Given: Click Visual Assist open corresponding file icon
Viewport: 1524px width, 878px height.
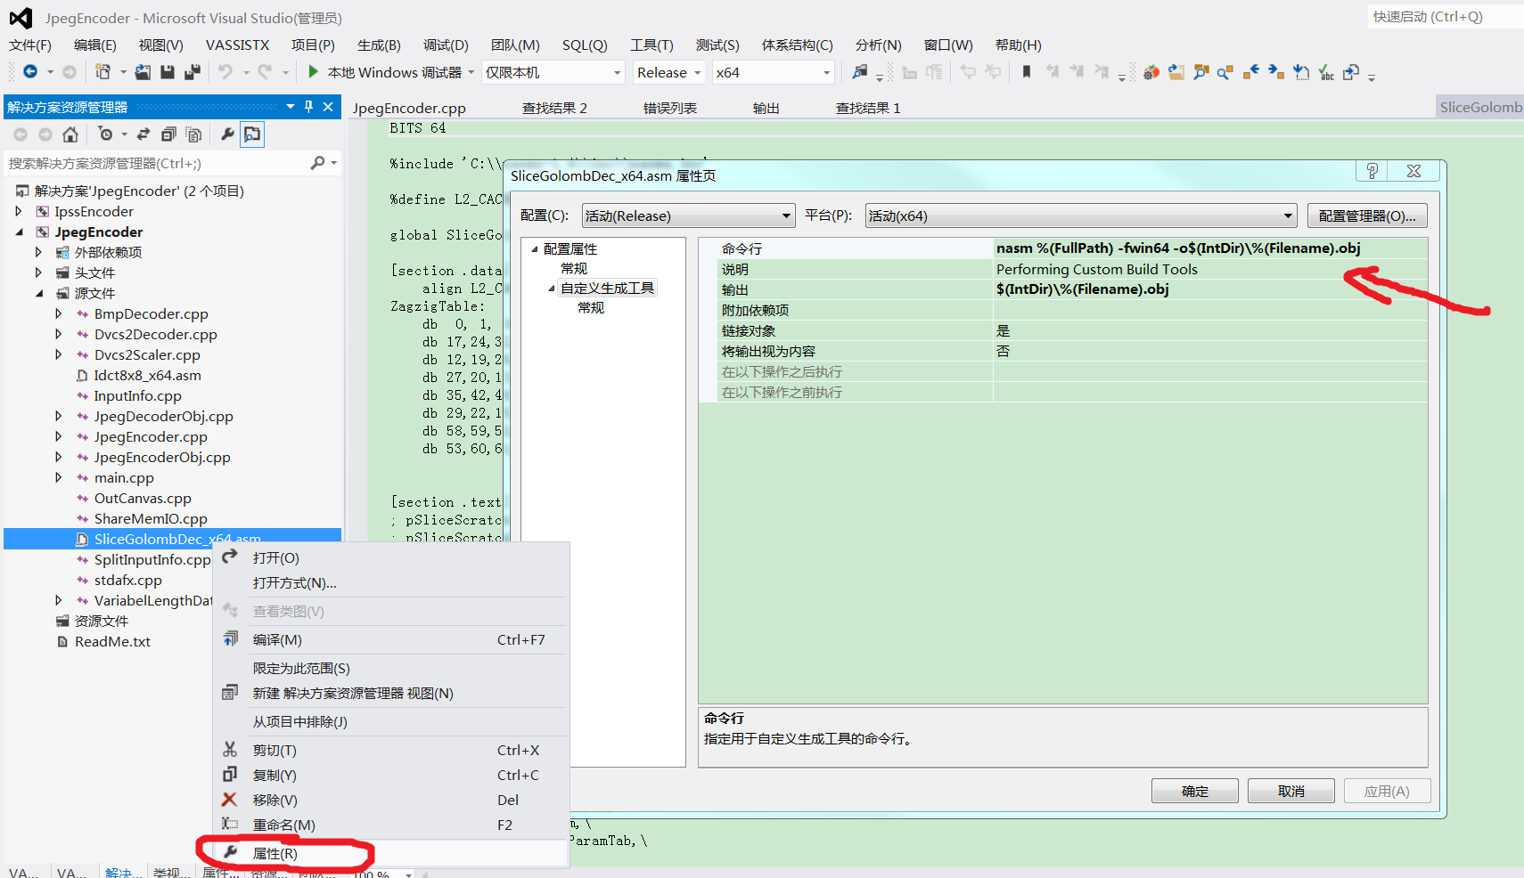Looking at the screenshot, I should (x=1351, y=72).
